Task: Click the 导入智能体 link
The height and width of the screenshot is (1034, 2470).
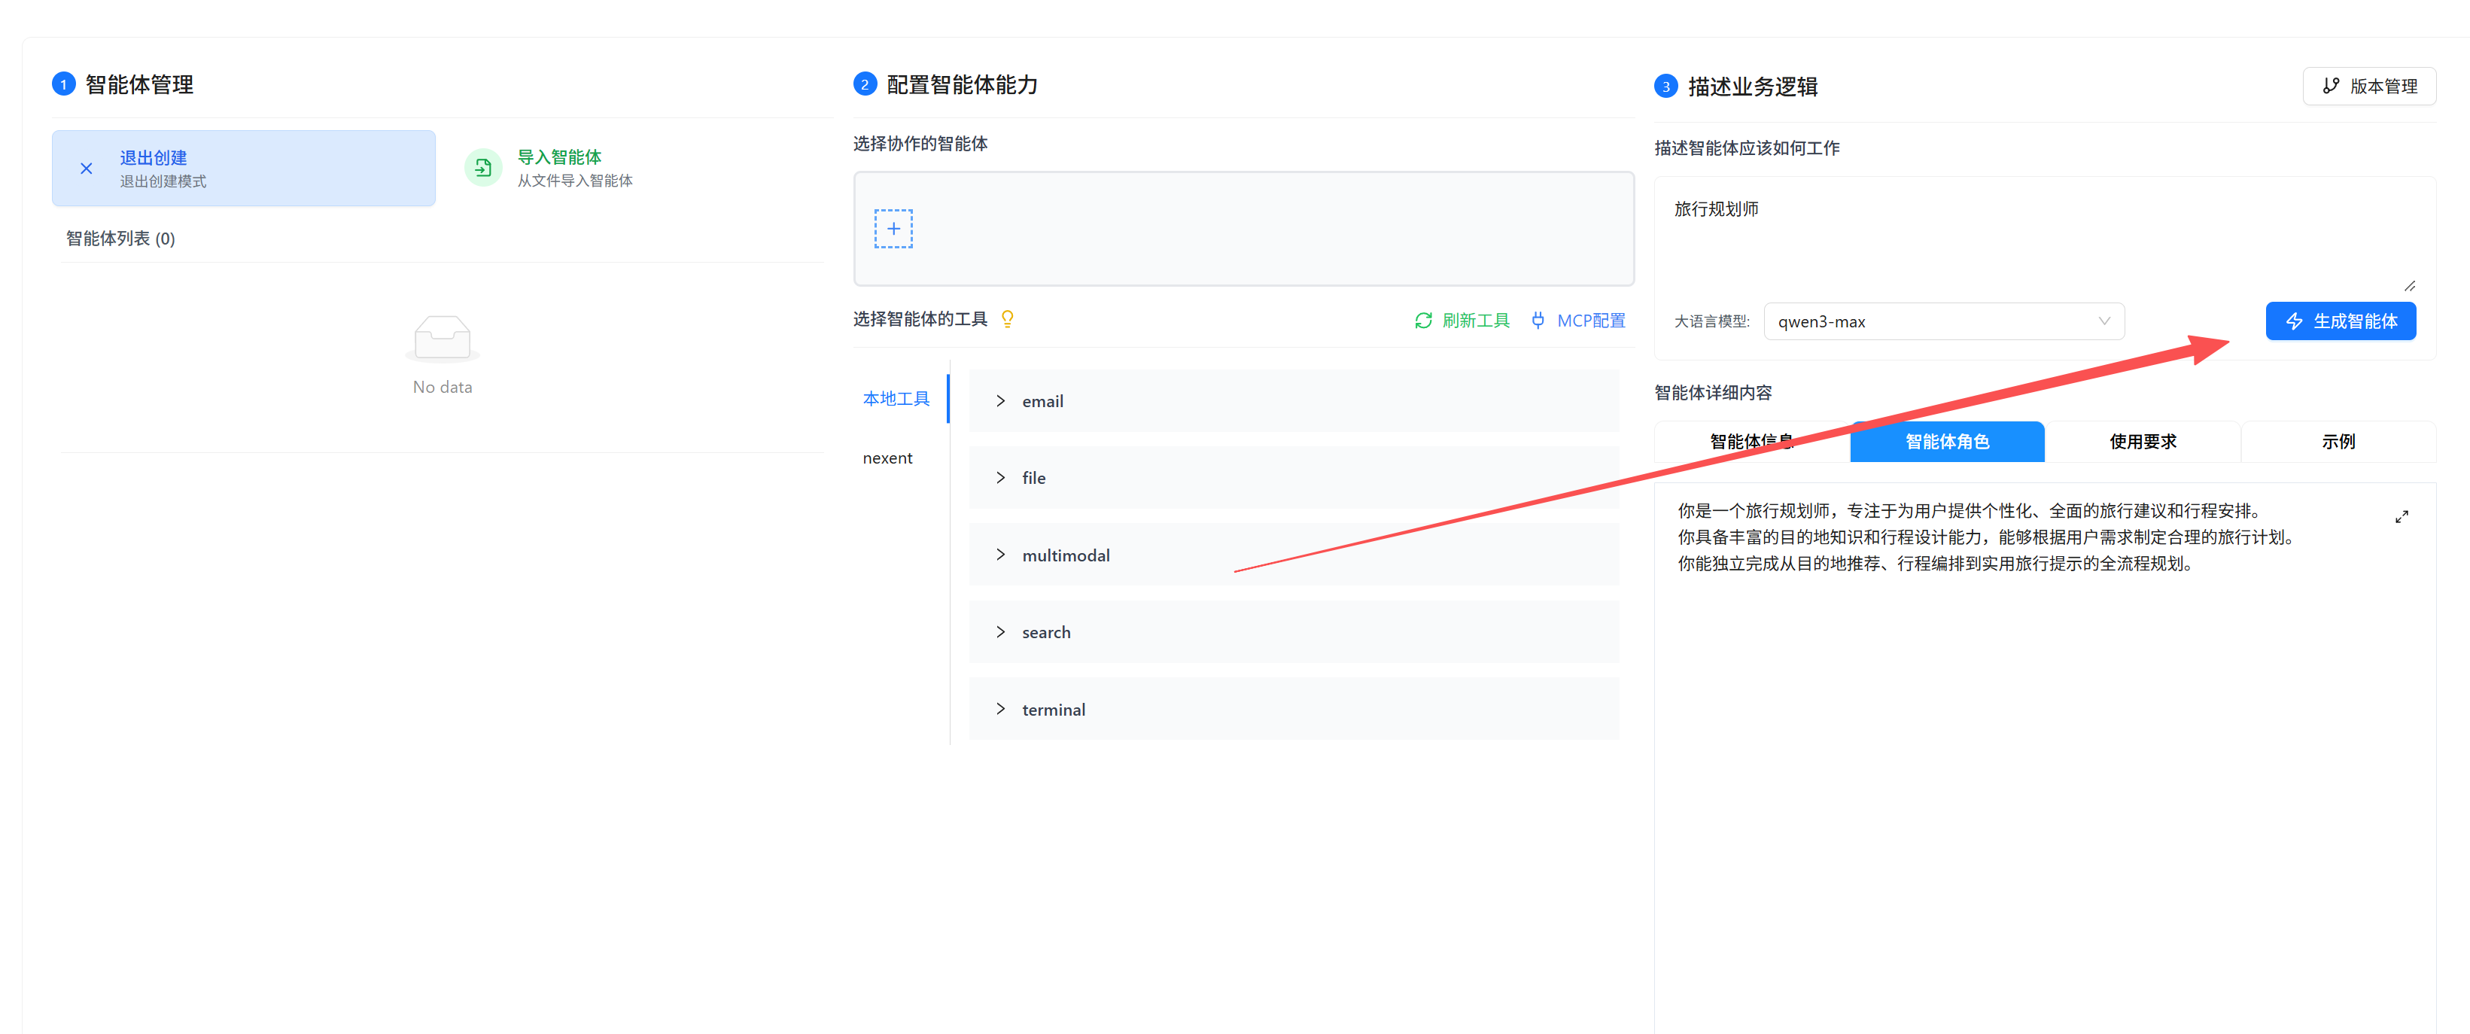Action: pos(559,157)
